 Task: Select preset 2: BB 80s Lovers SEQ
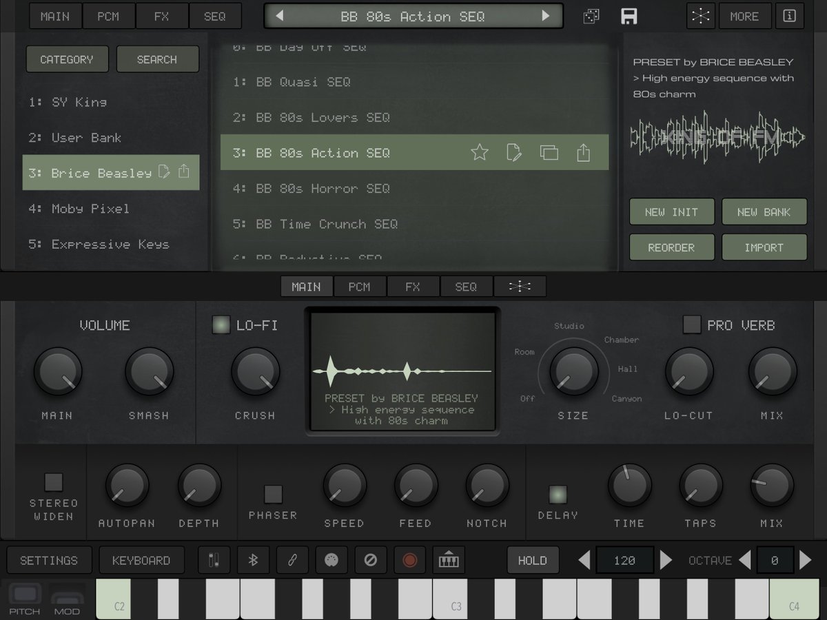pos(414,117)
